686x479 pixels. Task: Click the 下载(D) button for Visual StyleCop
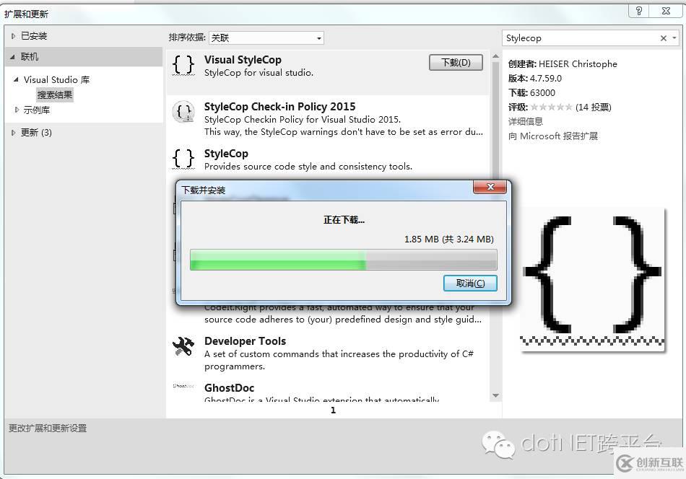click(456, 63)
